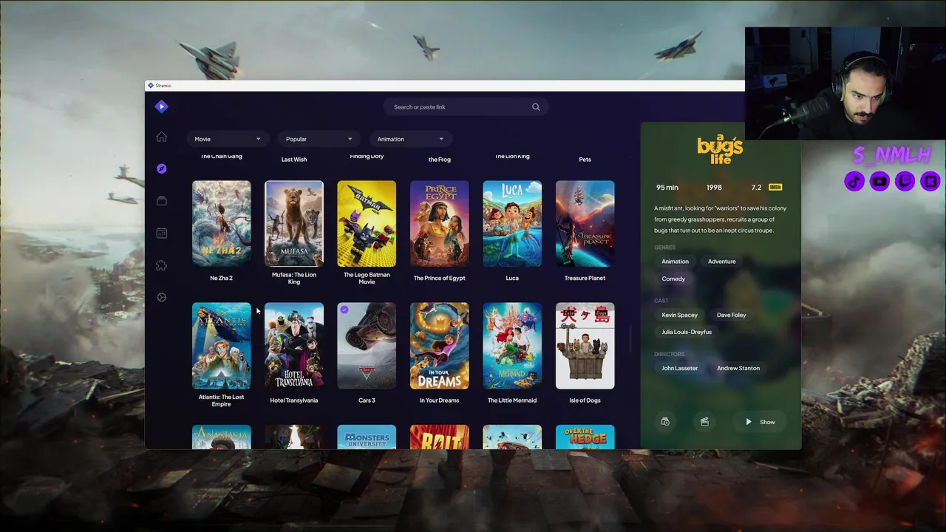
Task: Click the Stremio title bar app icon
Action: pos(150,86)
